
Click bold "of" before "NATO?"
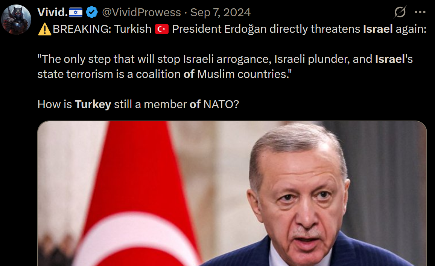[x=195, y=104]
